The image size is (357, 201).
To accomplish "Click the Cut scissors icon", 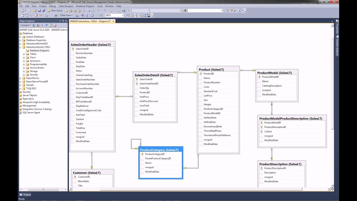I will 84,11.
